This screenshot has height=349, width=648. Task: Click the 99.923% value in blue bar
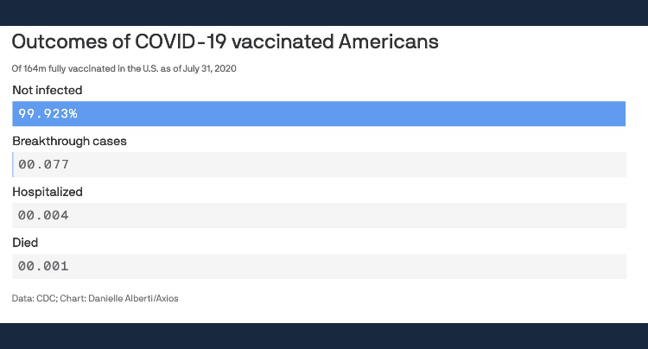point(48,113)
